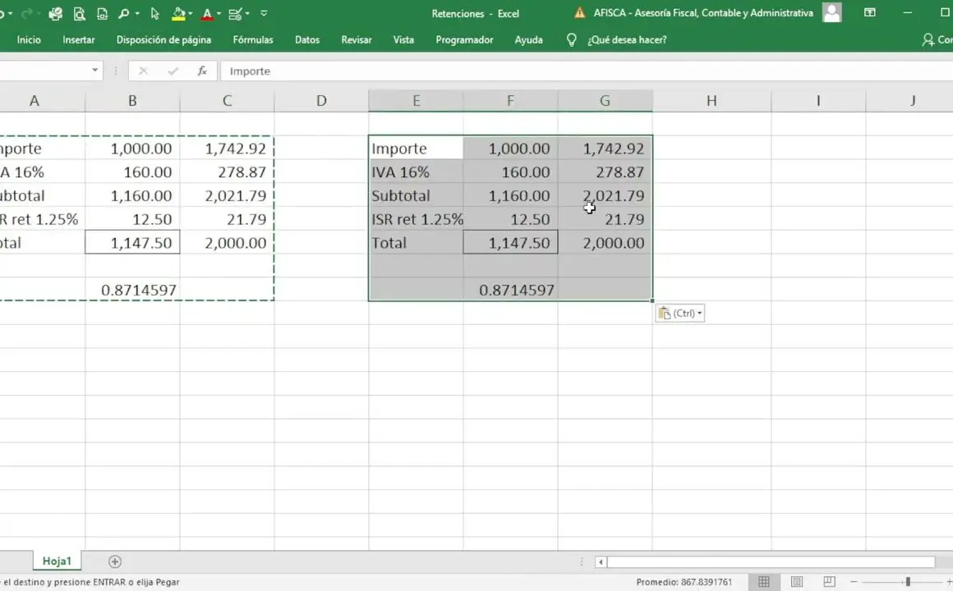Click cell 278.87 in column C
Screen dimensions: 953x591
[x=227, y=172]
